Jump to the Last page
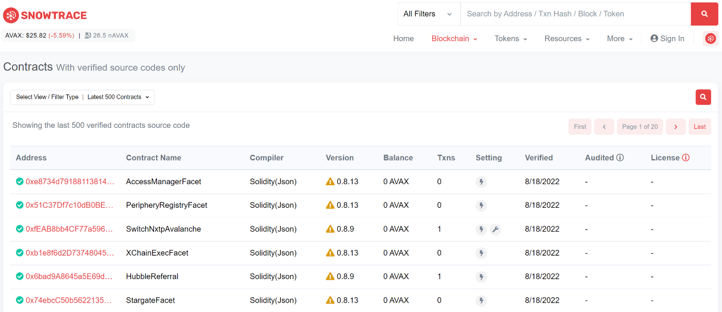Image resolution: width=722 pixels, height=312 pixels. (x=700, y=127)
